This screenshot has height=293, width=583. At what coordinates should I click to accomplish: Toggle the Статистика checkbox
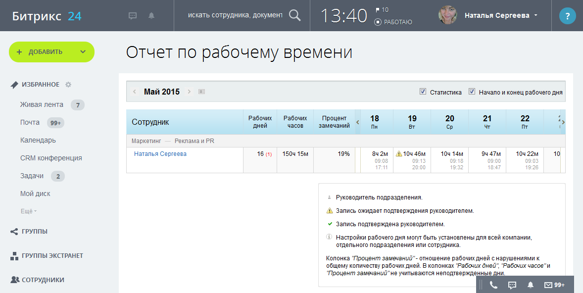click(x=423, y=92)
